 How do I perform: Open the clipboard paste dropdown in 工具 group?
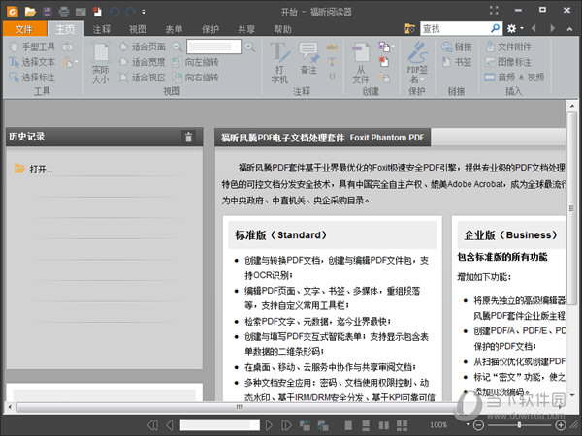[x=70, y=62]
